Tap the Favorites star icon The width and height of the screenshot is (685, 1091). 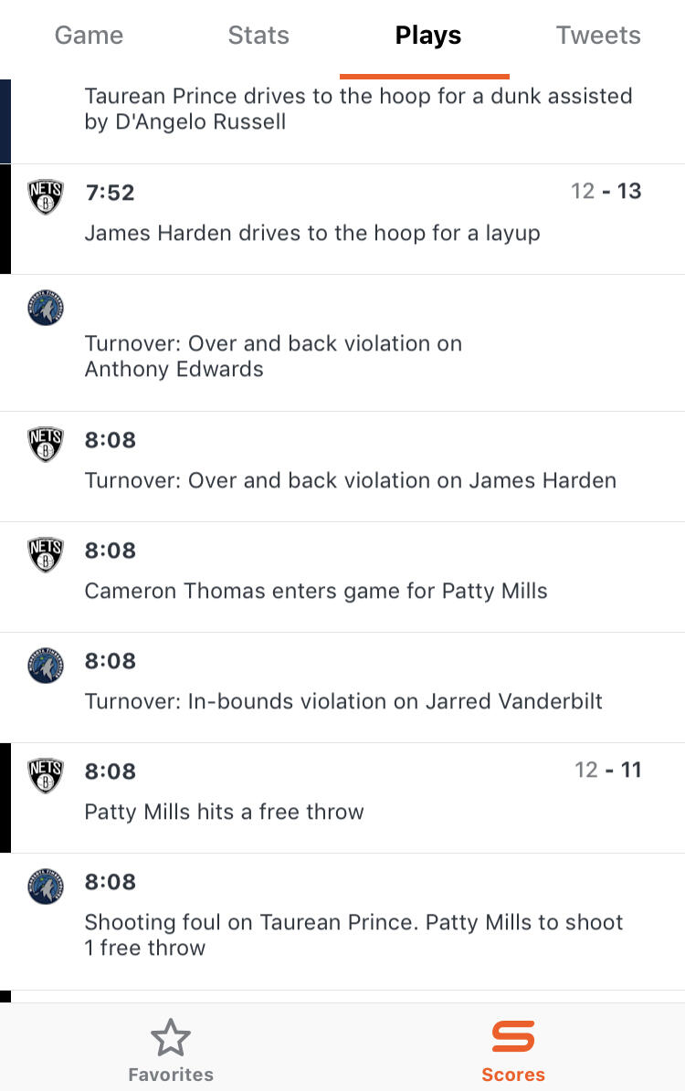tap(171, 1038)
